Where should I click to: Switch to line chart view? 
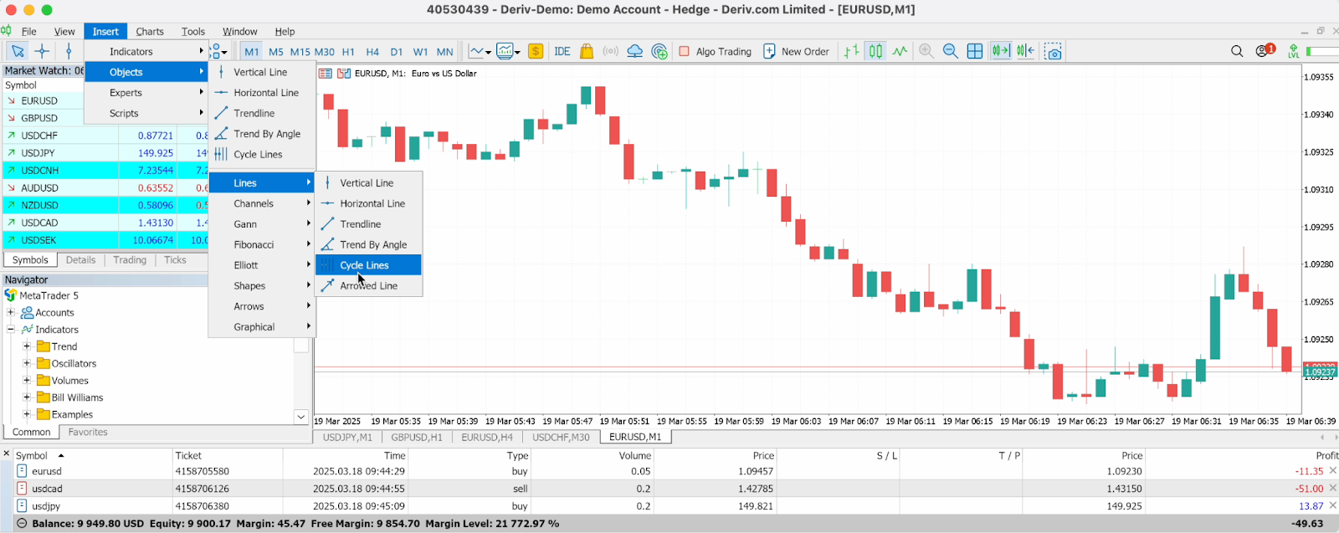pyautogui.click(x=900, y=51)
